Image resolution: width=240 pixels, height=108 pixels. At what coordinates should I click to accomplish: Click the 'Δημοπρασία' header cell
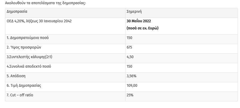coord(17,12)
